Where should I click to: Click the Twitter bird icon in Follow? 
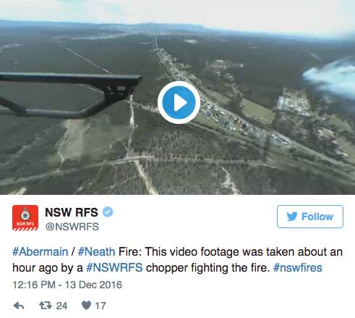[x=292, y=217]
